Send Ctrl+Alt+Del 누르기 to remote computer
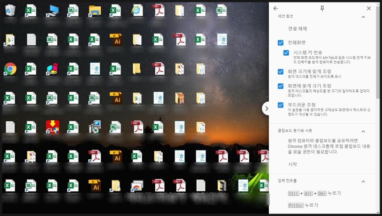This screenshot has height=216, width=382. pos(314,193)
